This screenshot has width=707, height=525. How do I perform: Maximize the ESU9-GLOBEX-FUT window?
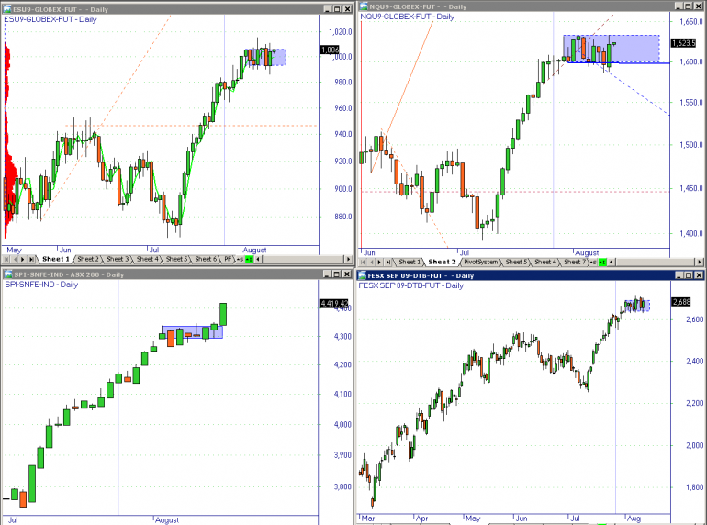click(337, 9)
